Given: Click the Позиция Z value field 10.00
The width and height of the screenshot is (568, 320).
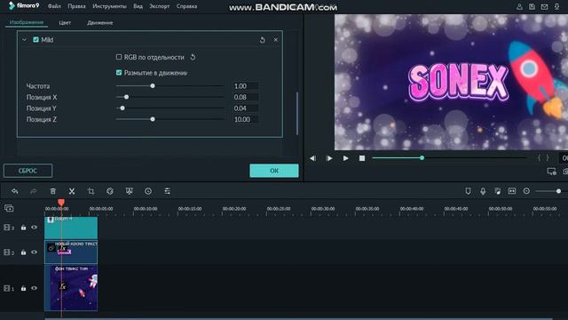Looking at the screenshot, I should pos(246,119).
